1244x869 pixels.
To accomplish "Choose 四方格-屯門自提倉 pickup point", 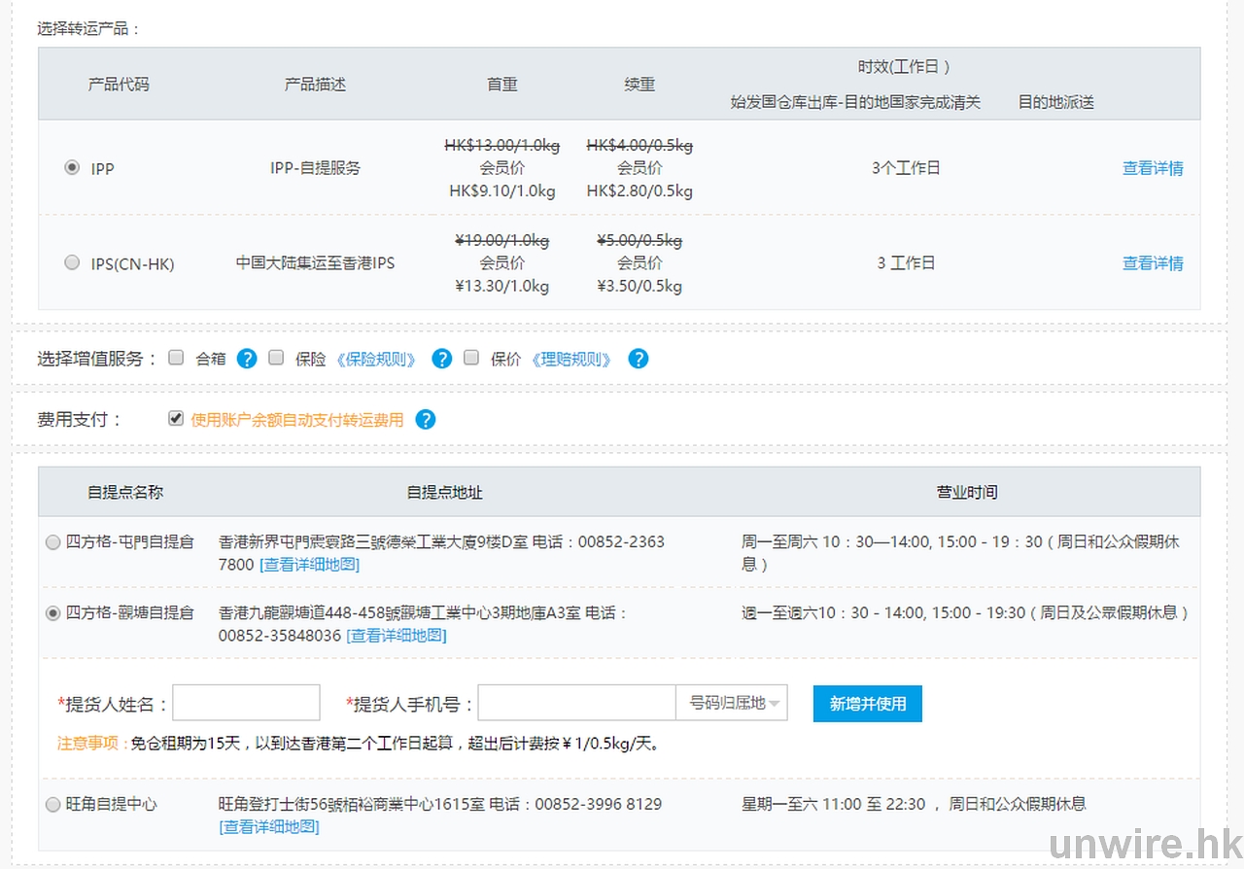I will [53, 542].
